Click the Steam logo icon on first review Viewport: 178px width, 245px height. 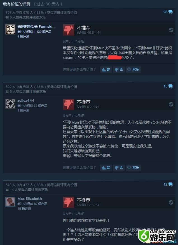[171, 30]
